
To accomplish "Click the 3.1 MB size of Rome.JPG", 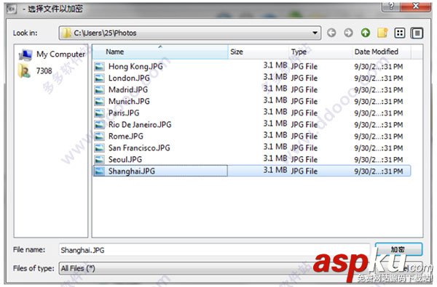I will tap(275, 135).
